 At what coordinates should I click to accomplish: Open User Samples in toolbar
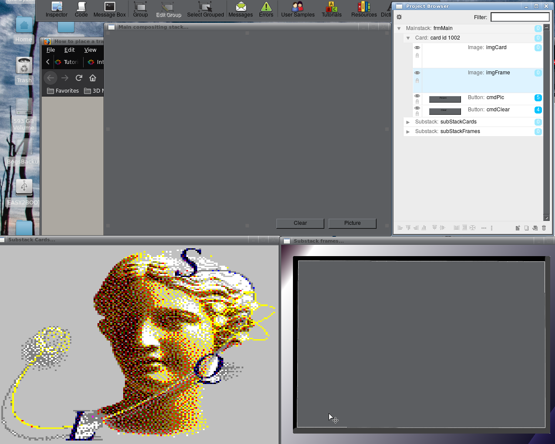pyautogui.click(x=298, y=9)
